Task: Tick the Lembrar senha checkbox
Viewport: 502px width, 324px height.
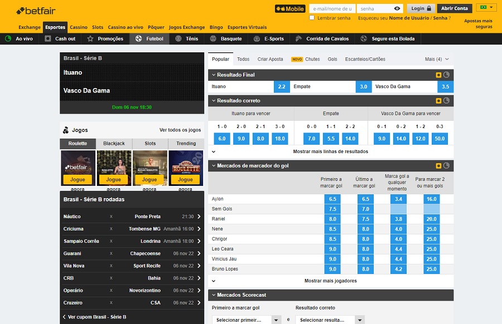Action: tap(312, 18)
